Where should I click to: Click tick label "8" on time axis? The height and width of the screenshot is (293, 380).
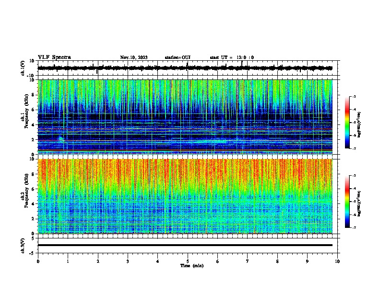point(277,261)
